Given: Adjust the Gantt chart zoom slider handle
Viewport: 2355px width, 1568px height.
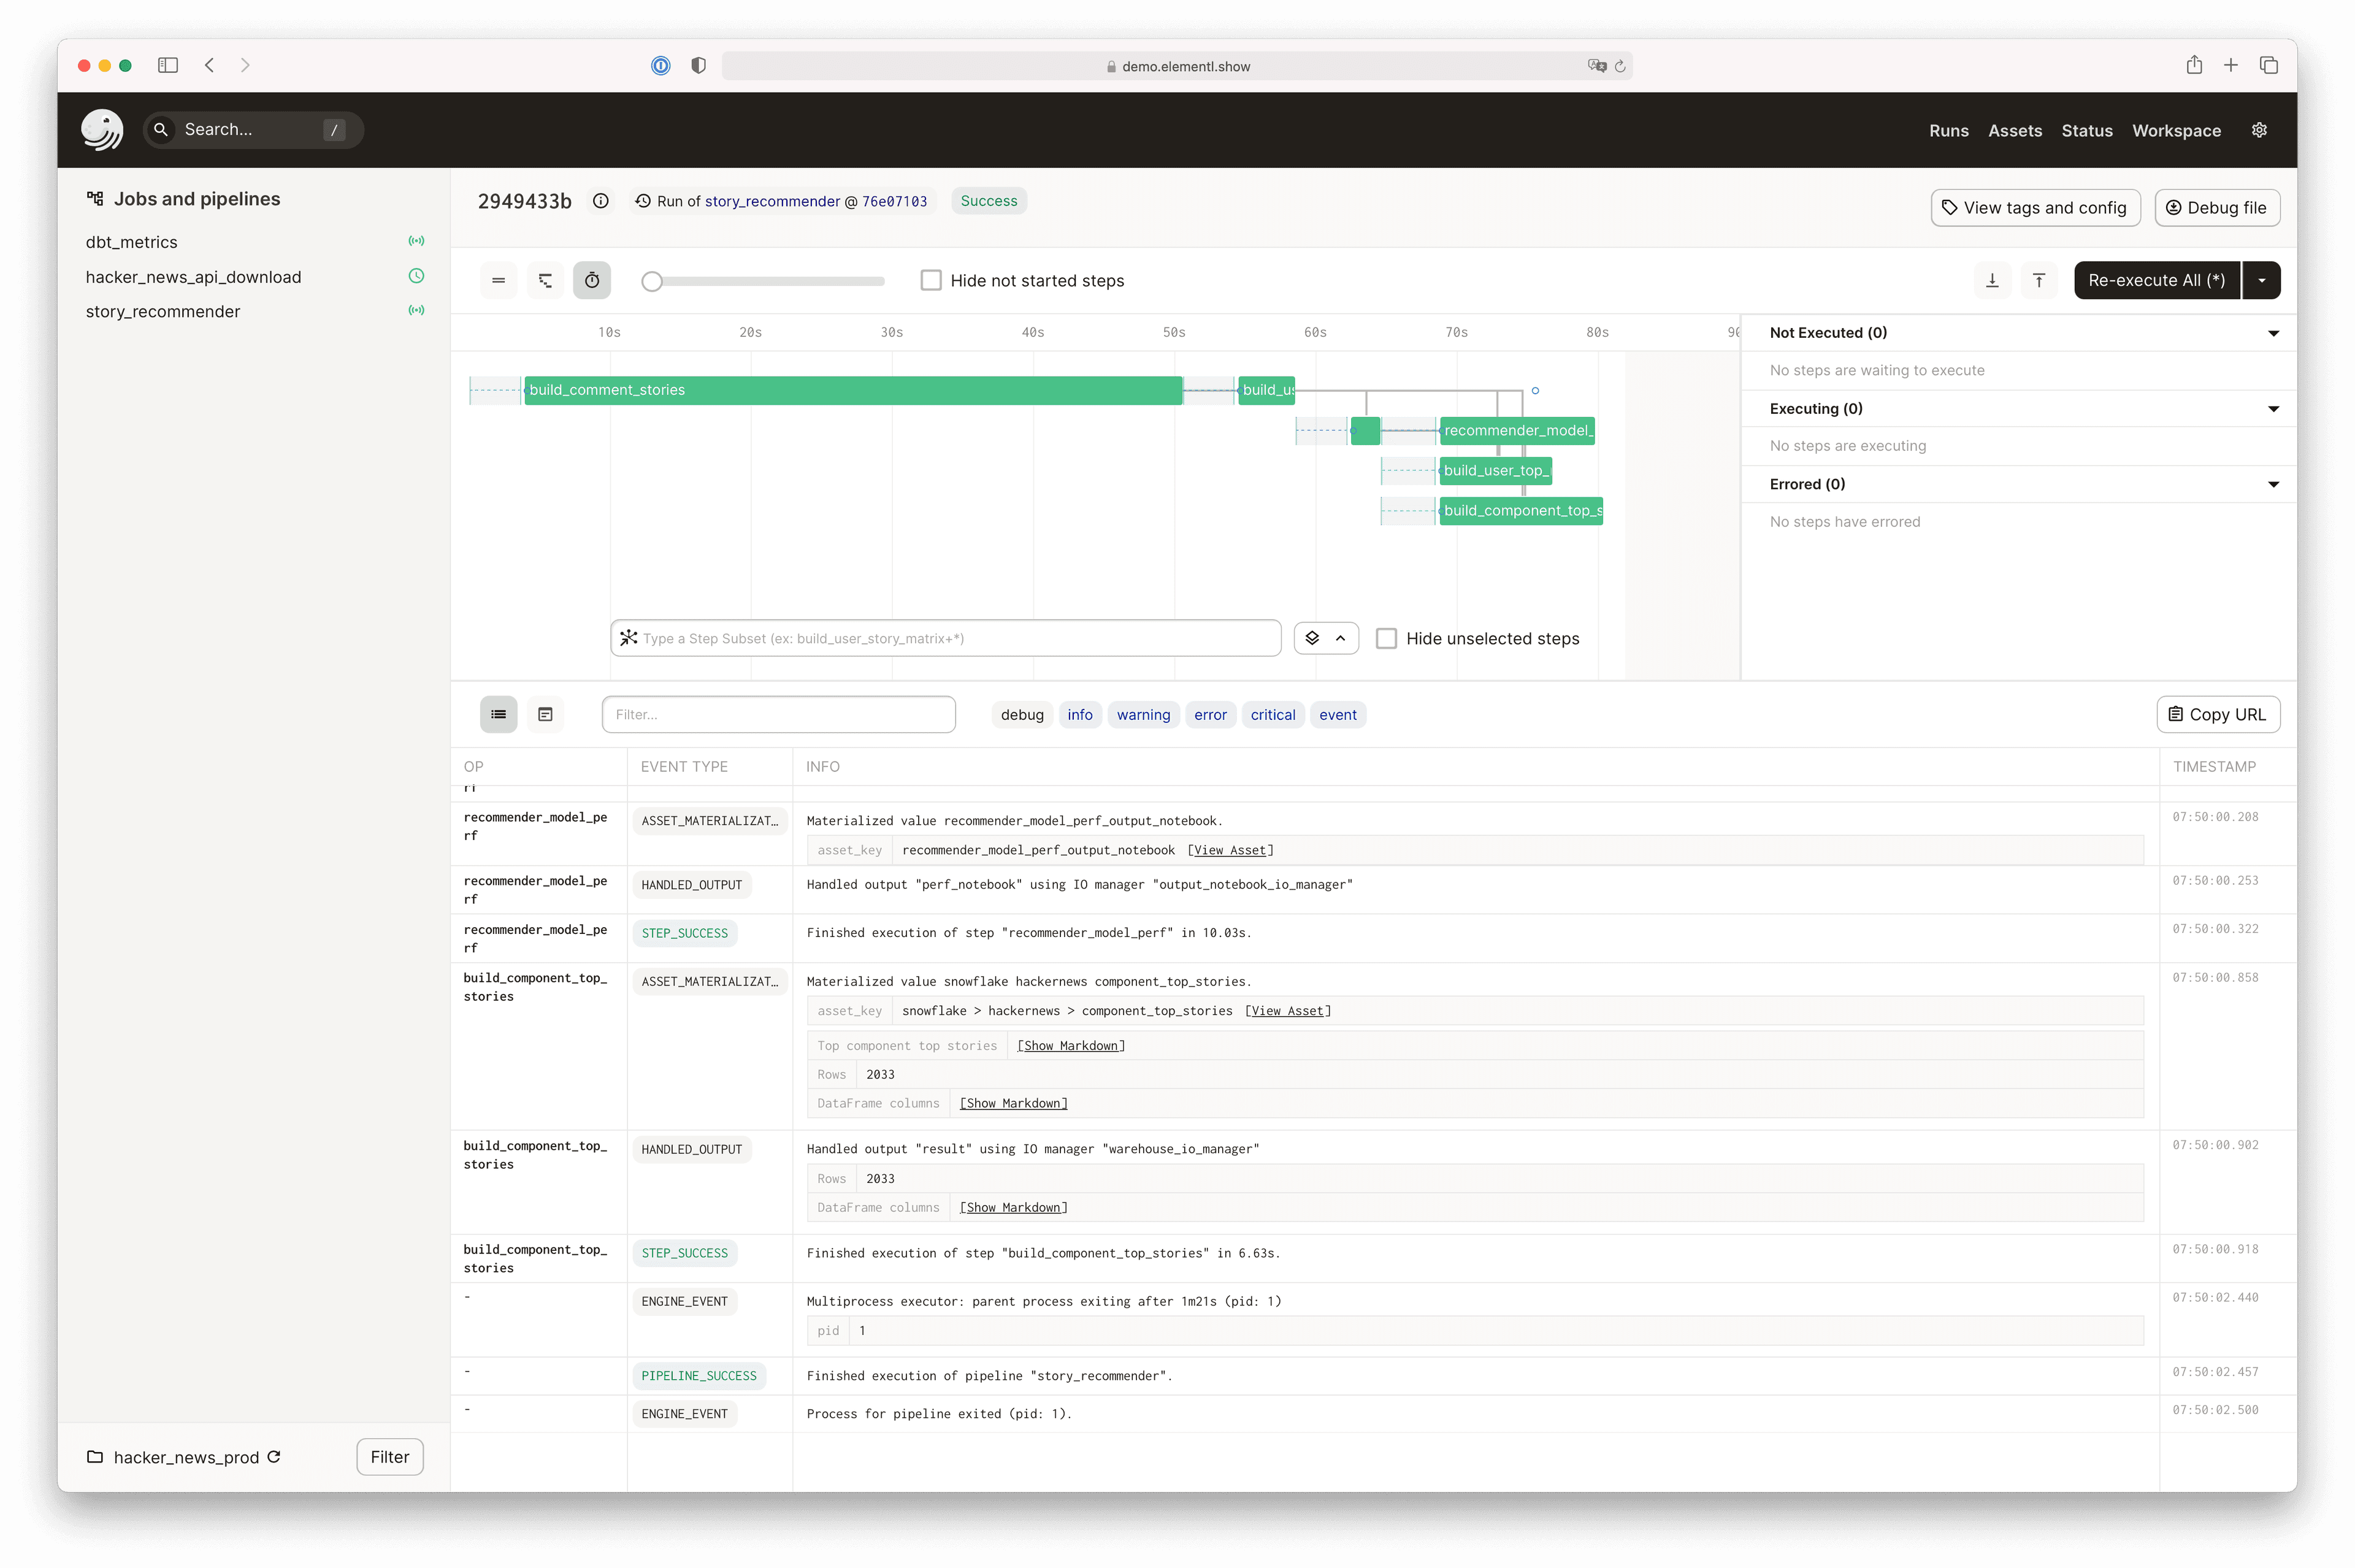Looking at the screenshot, I should (x=652, y=282).
